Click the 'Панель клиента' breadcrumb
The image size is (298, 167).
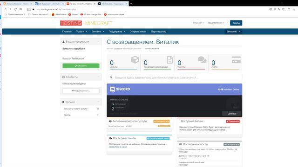click(152, 49)
